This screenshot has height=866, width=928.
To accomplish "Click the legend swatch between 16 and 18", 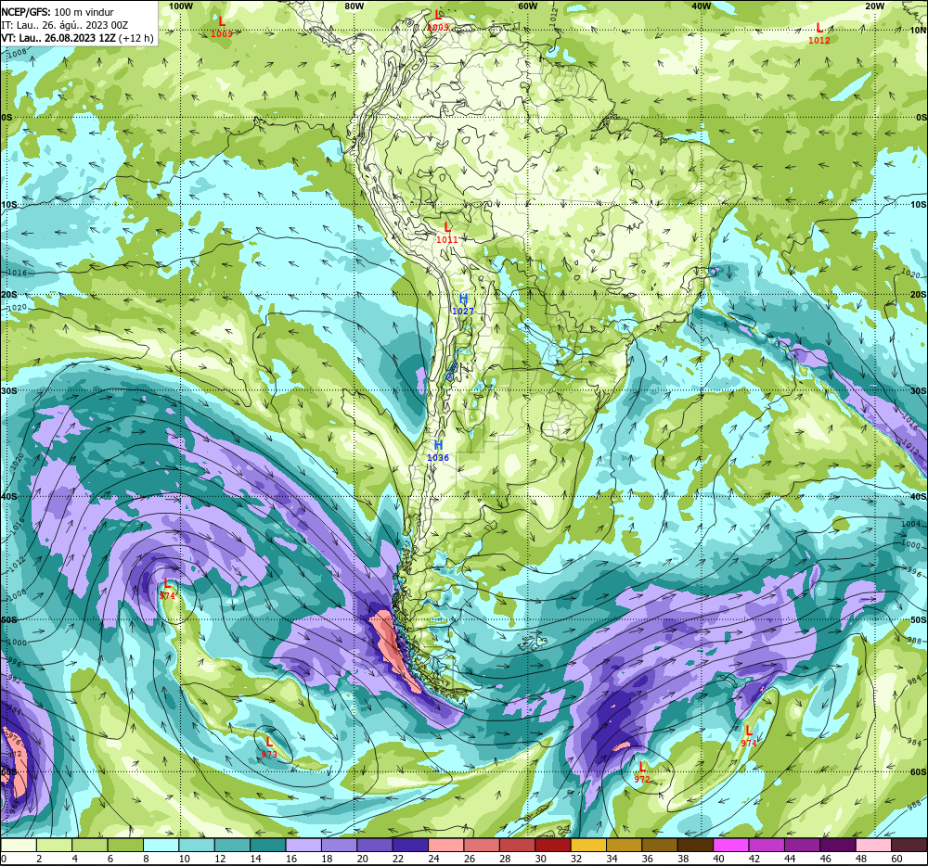I will (x=303, y=845).
